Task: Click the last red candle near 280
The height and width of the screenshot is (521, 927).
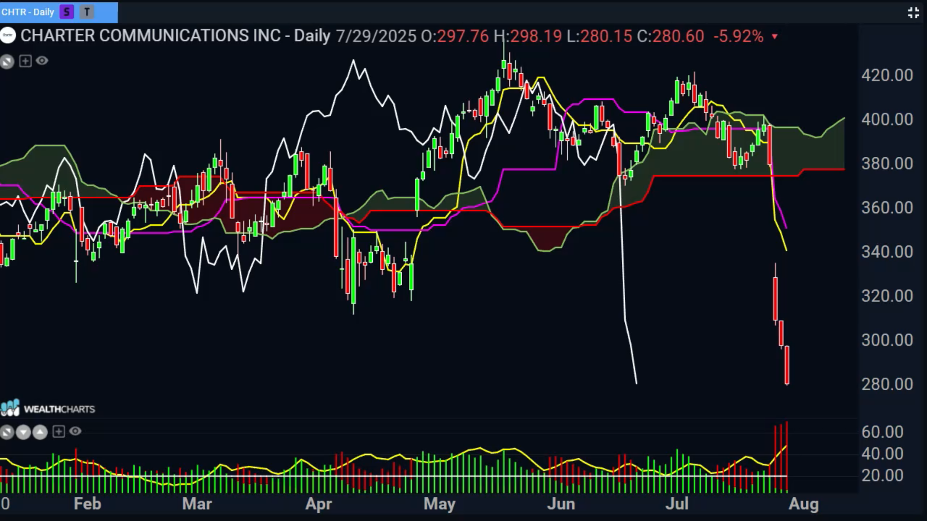Action: click(787, 365)
